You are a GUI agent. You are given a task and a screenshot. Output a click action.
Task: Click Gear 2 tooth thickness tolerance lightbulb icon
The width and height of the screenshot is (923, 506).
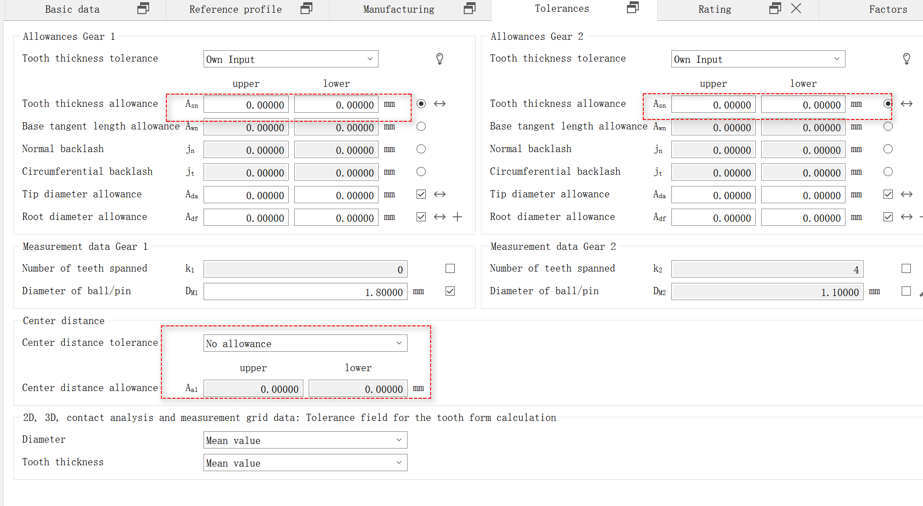point(906,59)
